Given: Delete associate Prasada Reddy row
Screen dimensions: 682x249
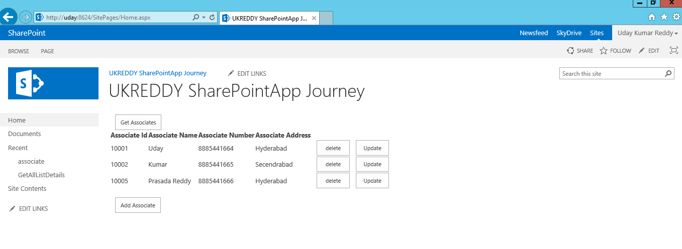Looking at the screenshot, I should 333,181.
